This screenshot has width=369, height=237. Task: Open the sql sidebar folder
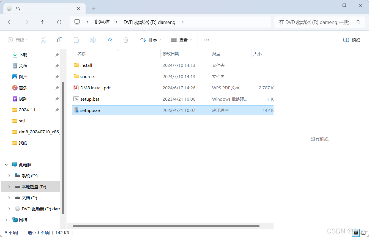click(x=19, y=121)
